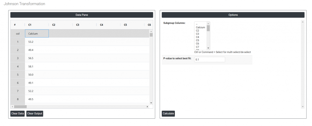
Task: Select the Calcium column name cell
Action: (37, 34)
